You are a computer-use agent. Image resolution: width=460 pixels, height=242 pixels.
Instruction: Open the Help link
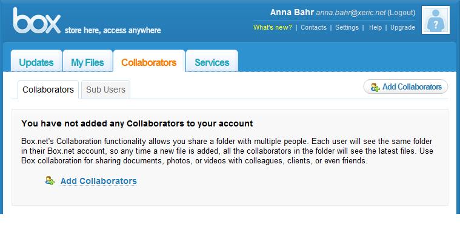tap(375, 28)
